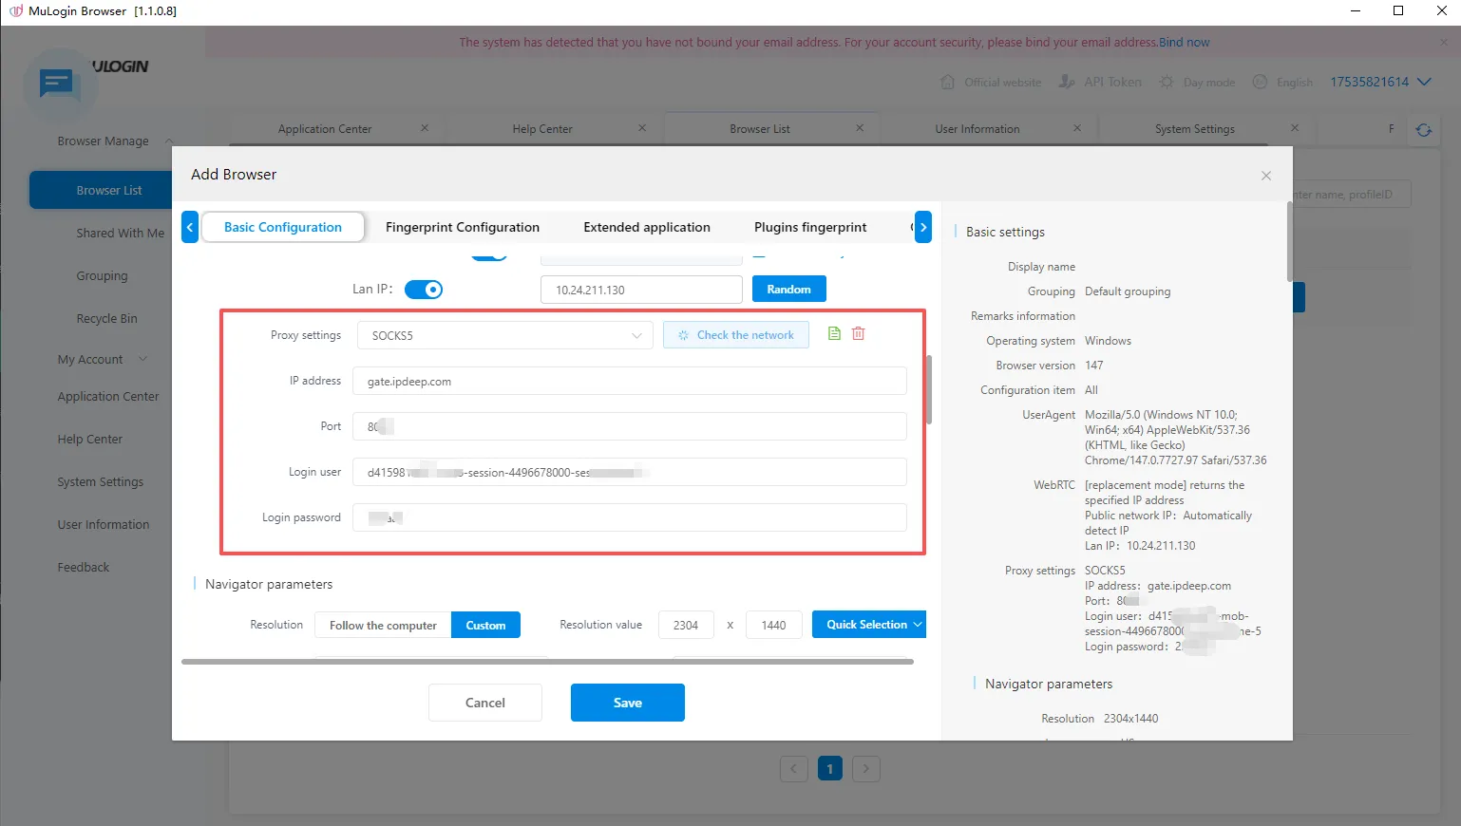Collapse the Browser Manage sidebar section
This screenshot has height=826, width=1461.
tap(169, 141)
